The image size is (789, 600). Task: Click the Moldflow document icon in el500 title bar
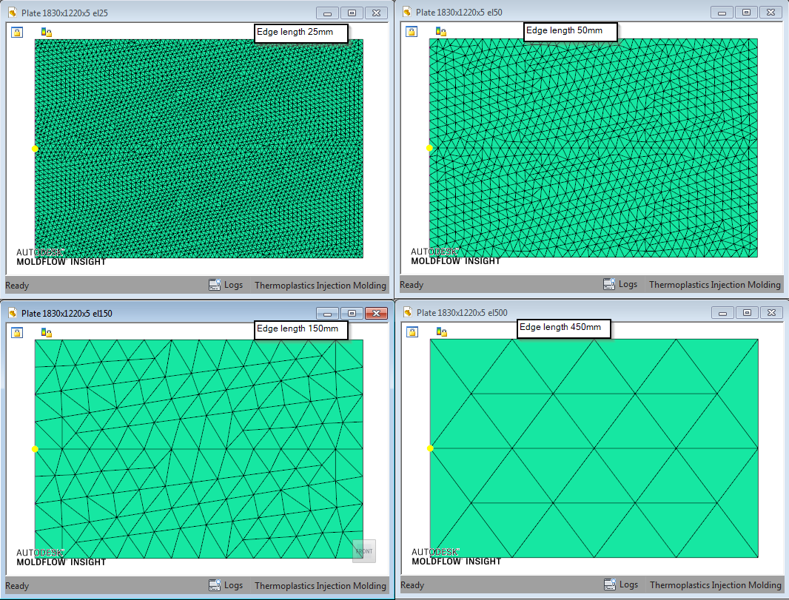(x=406, y=313)
